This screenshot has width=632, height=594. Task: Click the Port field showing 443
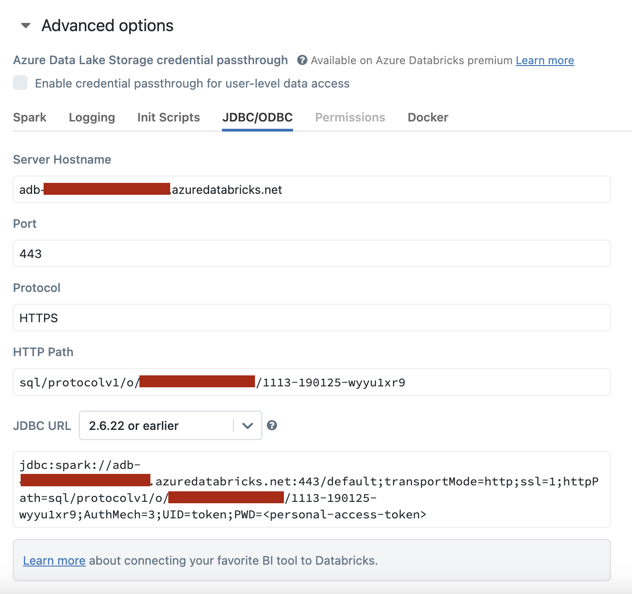[x=312, y=253]
